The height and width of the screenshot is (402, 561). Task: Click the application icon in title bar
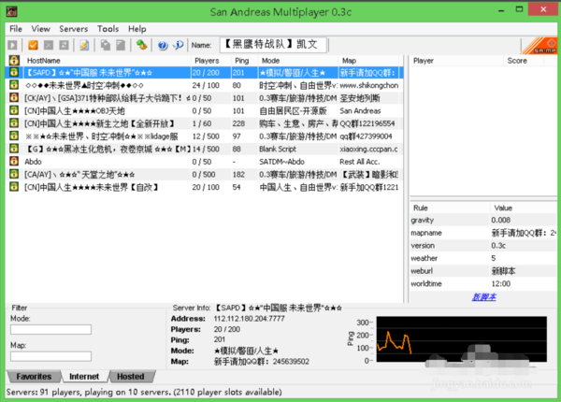coord(12,11)
